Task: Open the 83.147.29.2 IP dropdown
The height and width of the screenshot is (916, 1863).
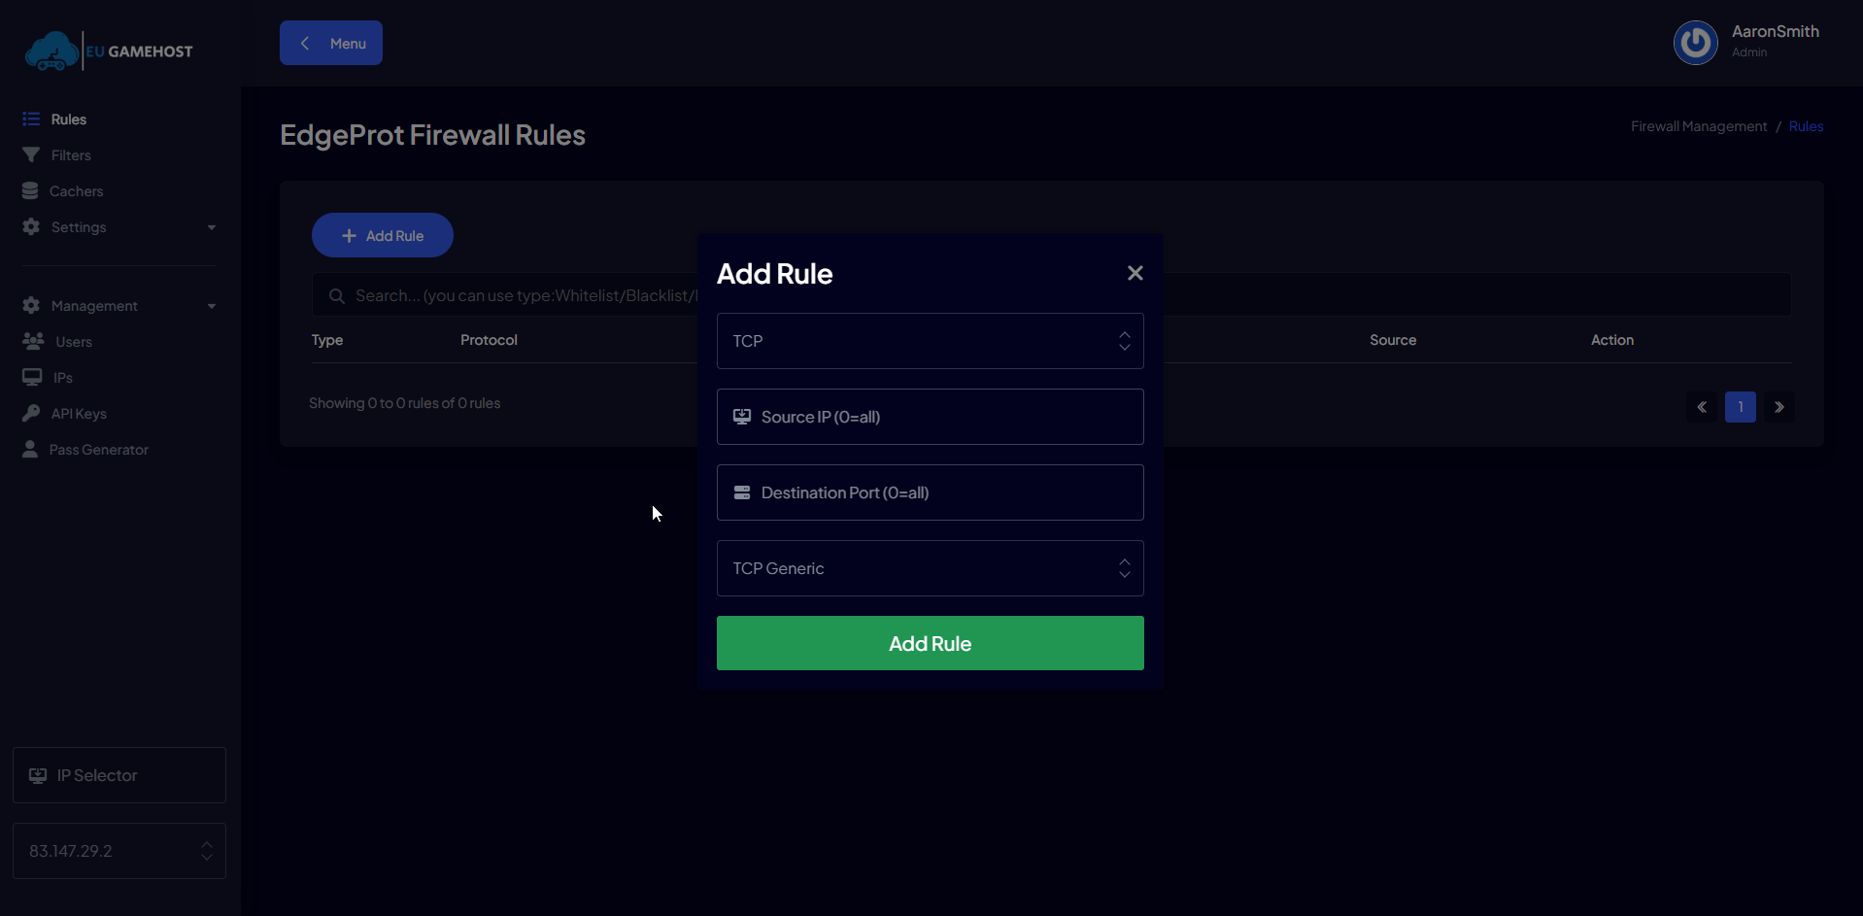Action: pos(119,851)
